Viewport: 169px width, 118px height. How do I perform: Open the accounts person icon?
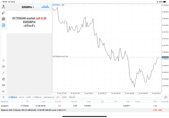pyautogui.click(x=4, y=6)
